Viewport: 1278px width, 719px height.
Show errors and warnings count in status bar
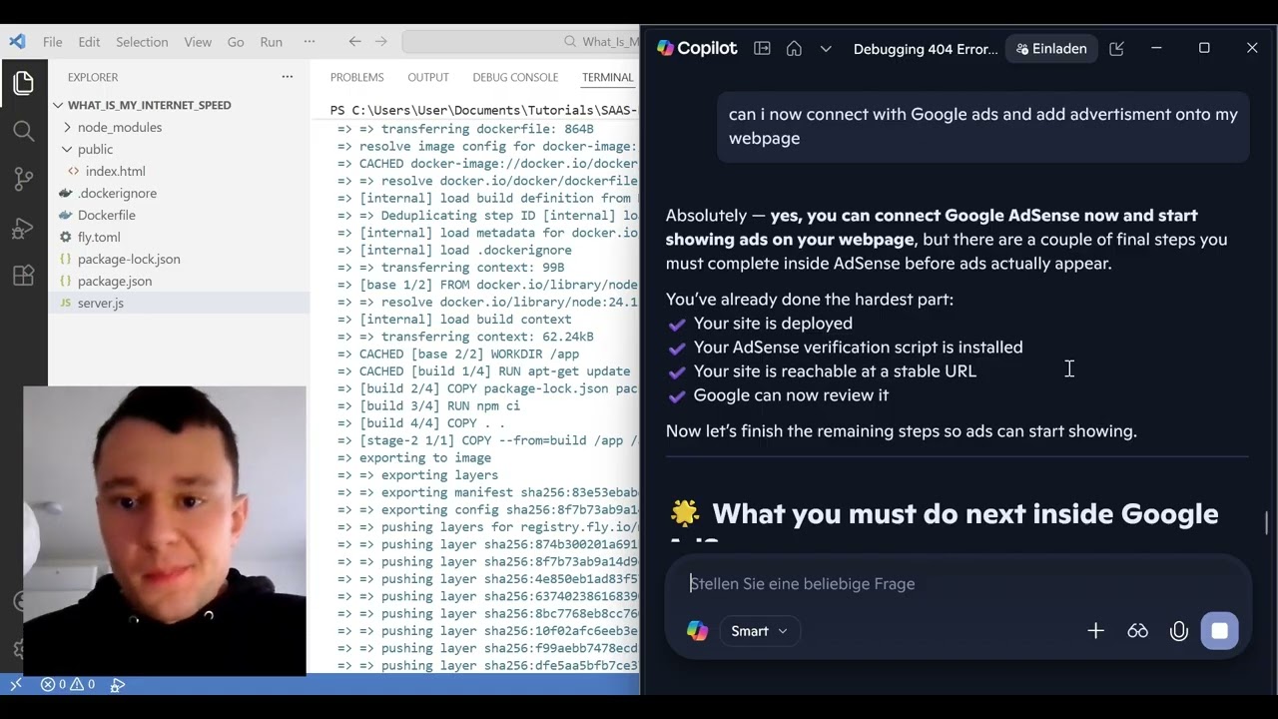point(68,685)
